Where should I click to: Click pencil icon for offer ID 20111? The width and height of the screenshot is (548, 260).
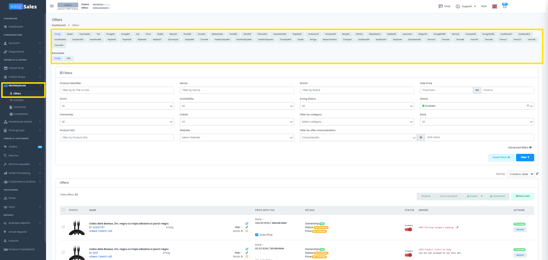coord(247,253)
